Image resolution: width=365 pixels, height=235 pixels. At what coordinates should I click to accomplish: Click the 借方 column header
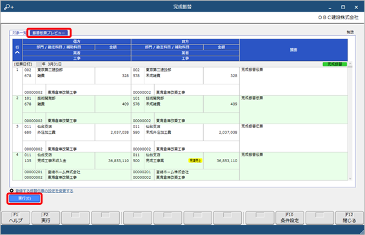[77, 41]
